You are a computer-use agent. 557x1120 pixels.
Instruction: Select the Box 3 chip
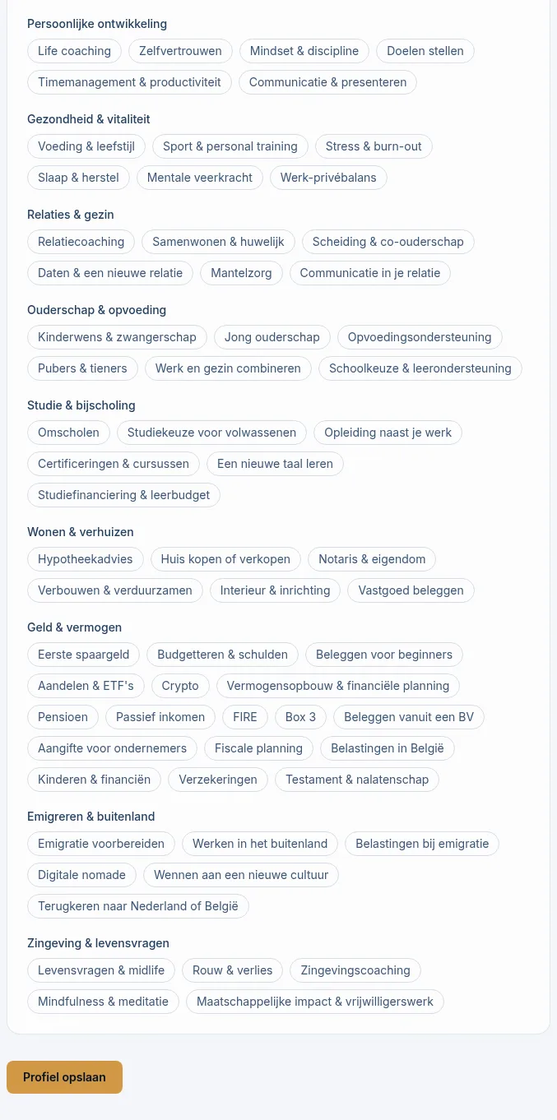click(x=300, y=717)
